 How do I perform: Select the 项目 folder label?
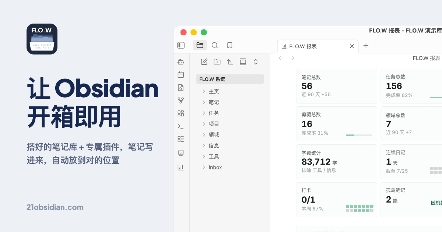214,124
